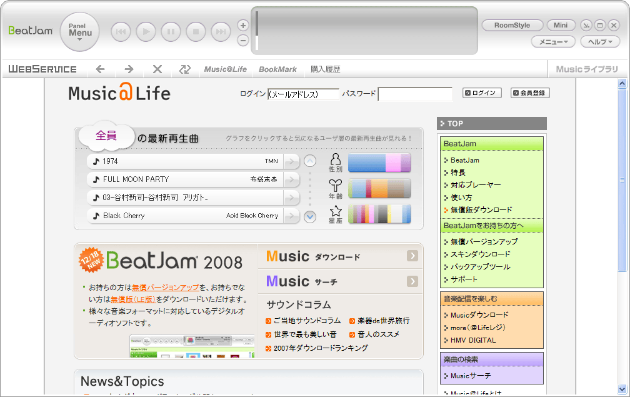
Task: Focus the login email address field
Action: 303,94
